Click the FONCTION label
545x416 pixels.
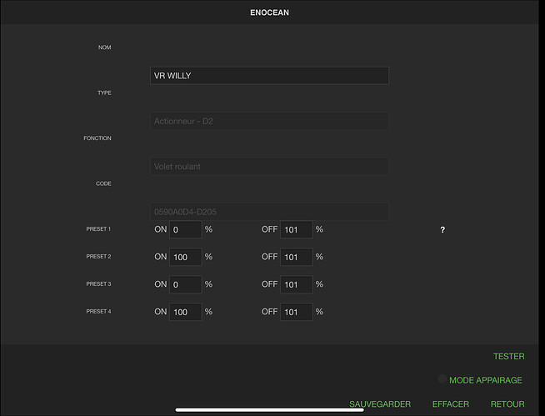click(x=97, y=138)
